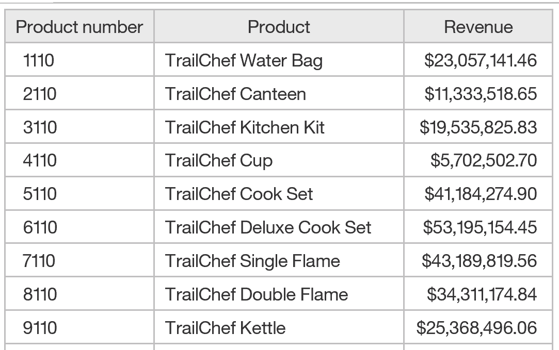Select the Revenue column header
The image size is (559, 350).
point(478,27)
